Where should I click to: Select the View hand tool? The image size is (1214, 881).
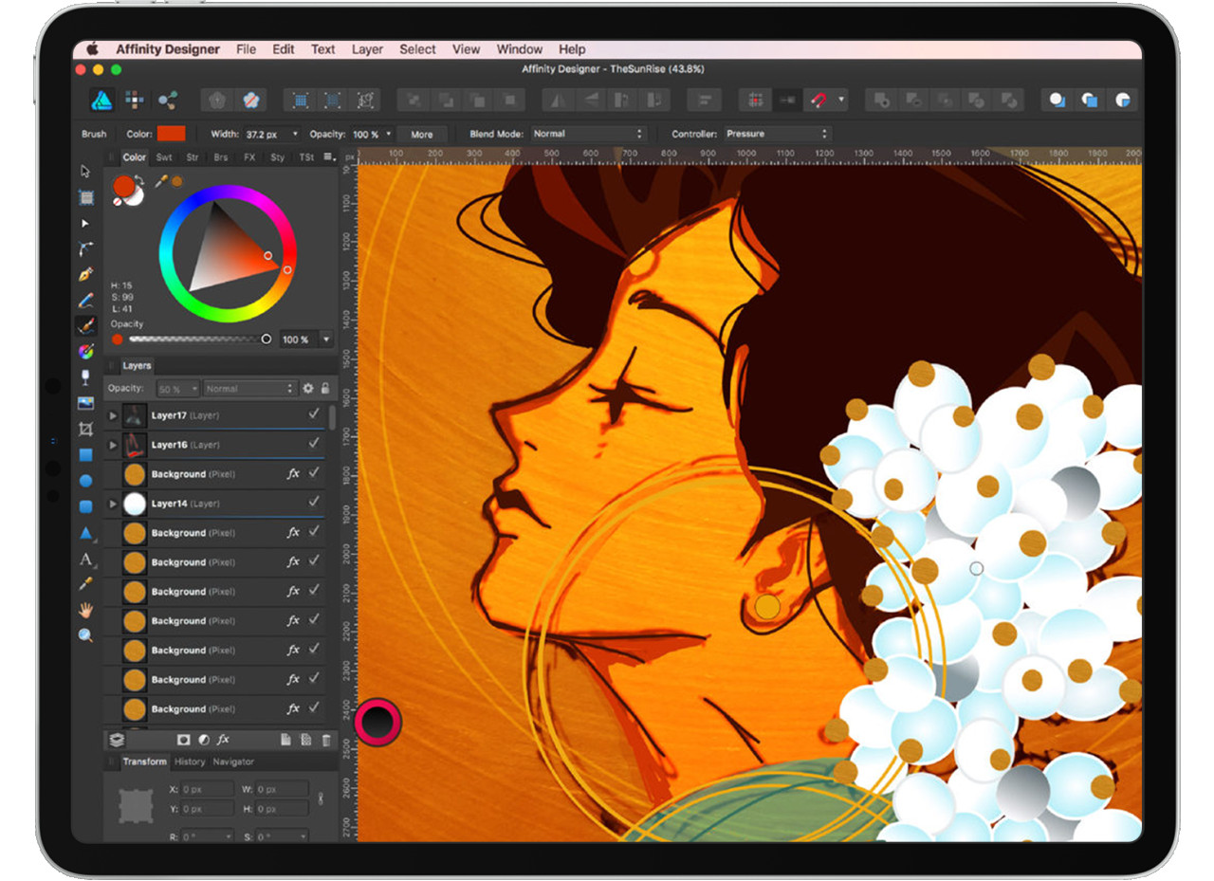[x=85, y=610]
